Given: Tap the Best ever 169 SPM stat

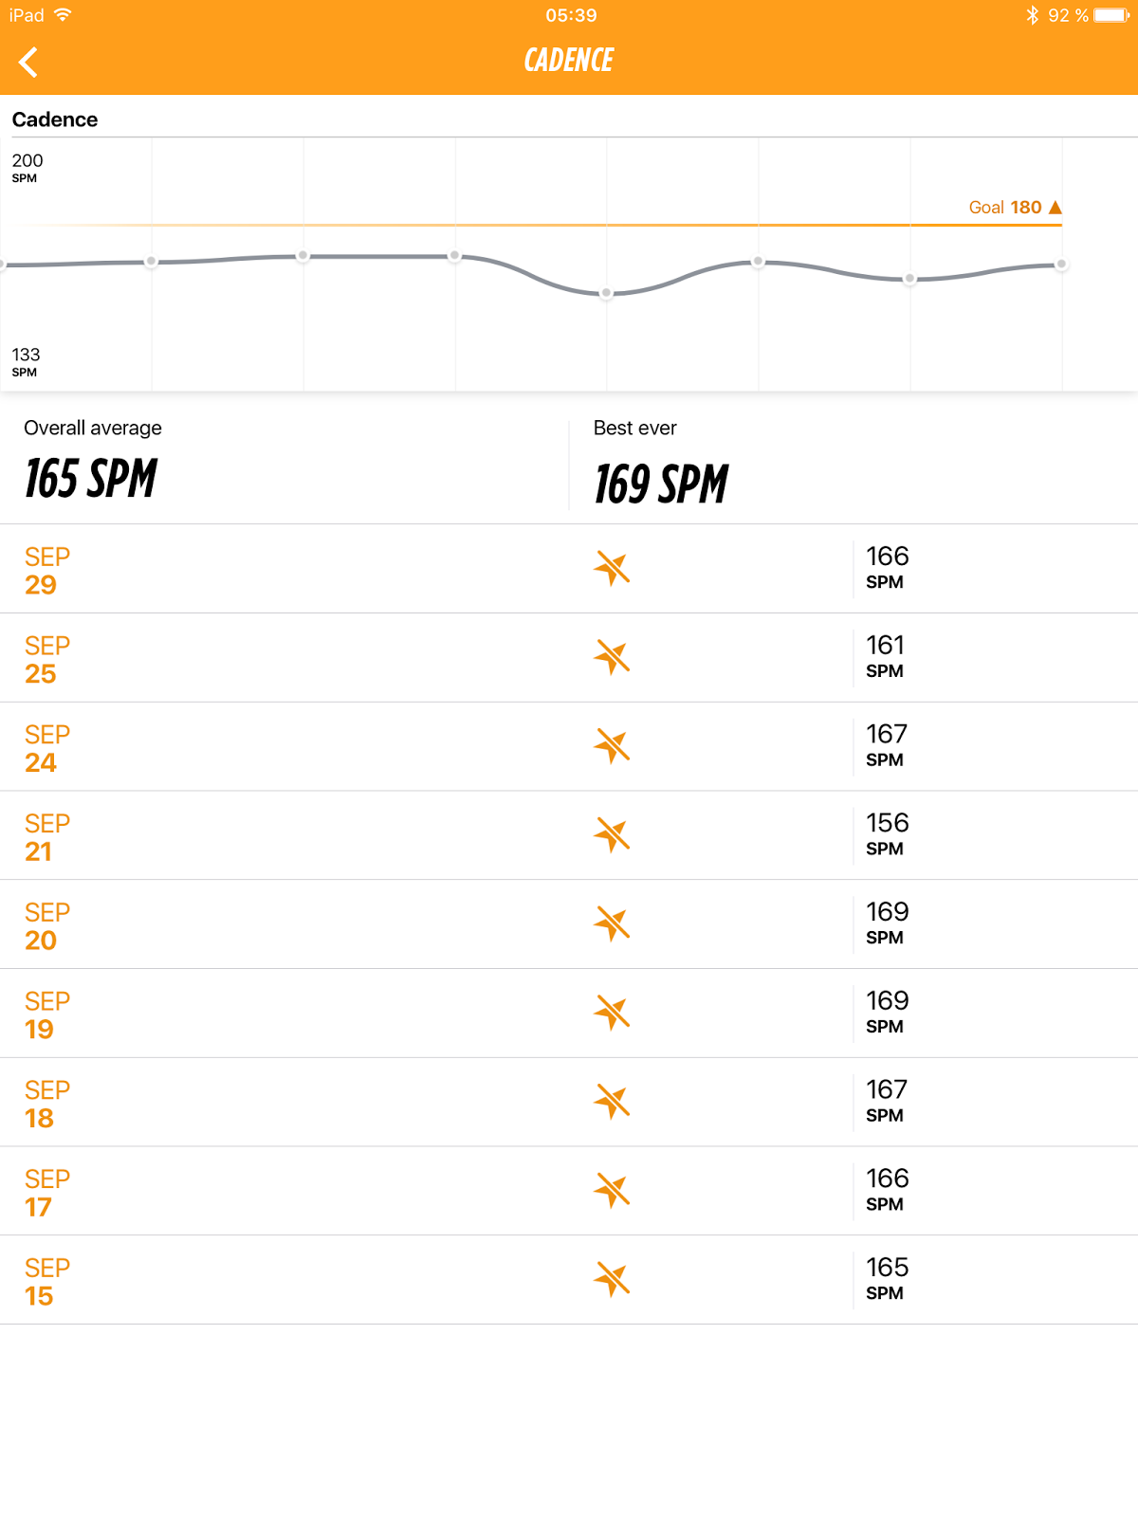Looking at the screenshot, I should point(661,463).
